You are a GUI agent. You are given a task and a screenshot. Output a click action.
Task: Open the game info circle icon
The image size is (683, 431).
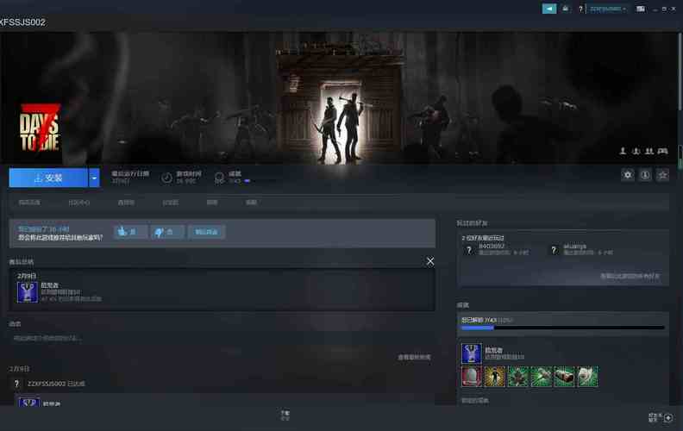[x=645, y=175]
